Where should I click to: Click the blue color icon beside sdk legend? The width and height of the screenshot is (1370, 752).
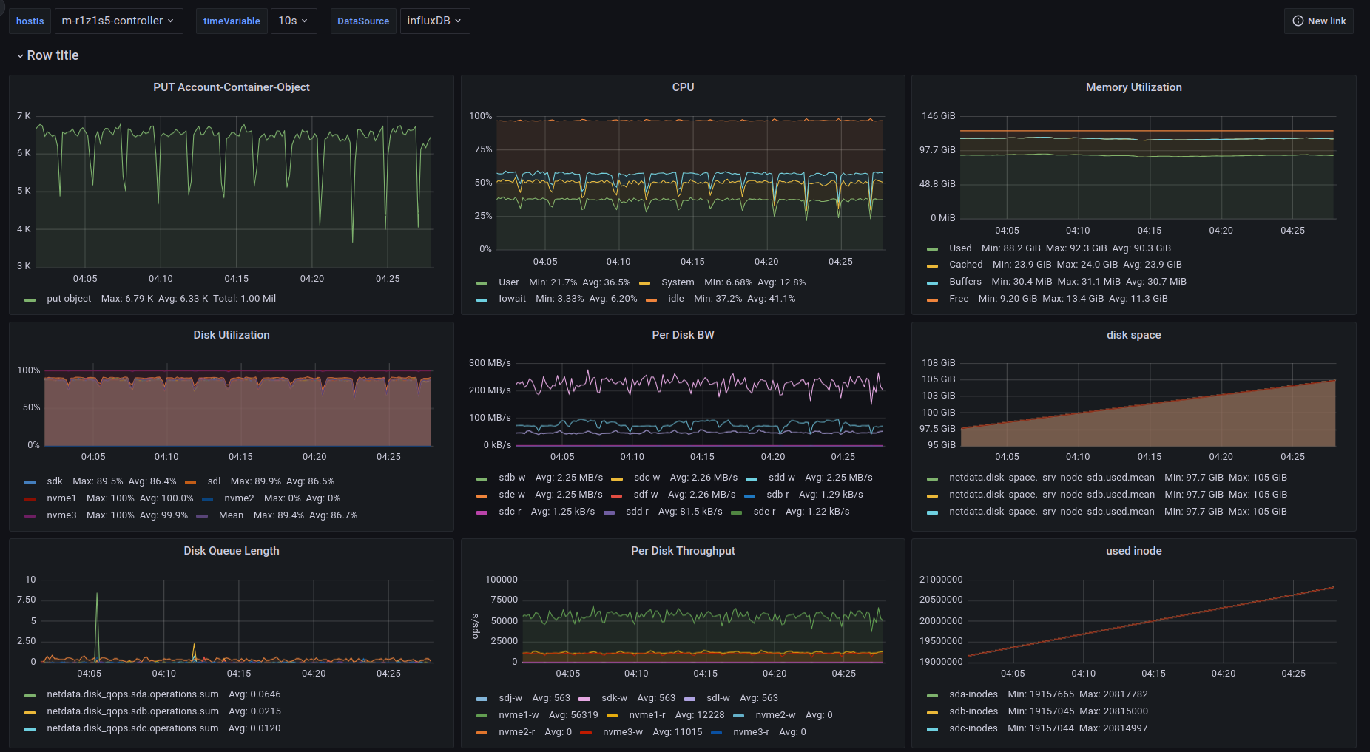(x=30, y=482)
